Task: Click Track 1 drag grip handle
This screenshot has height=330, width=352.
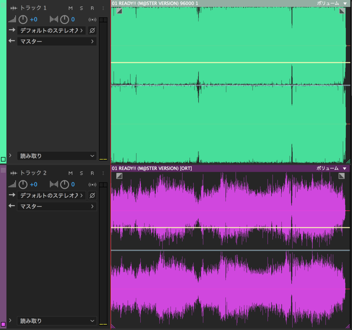Action: [x=3, y=5]
